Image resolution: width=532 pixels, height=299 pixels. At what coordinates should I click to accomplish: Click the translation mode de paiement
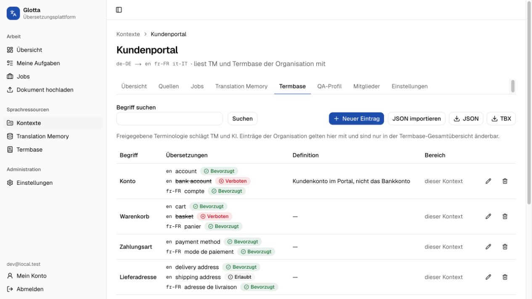click(x=209, y=252)
